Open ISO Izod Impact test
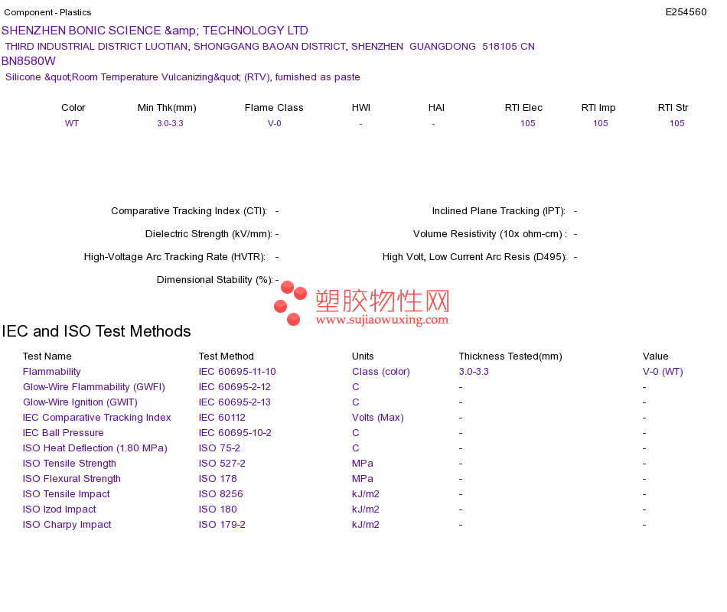The width and height of the screenshot is (727, 612). [60, 509]
